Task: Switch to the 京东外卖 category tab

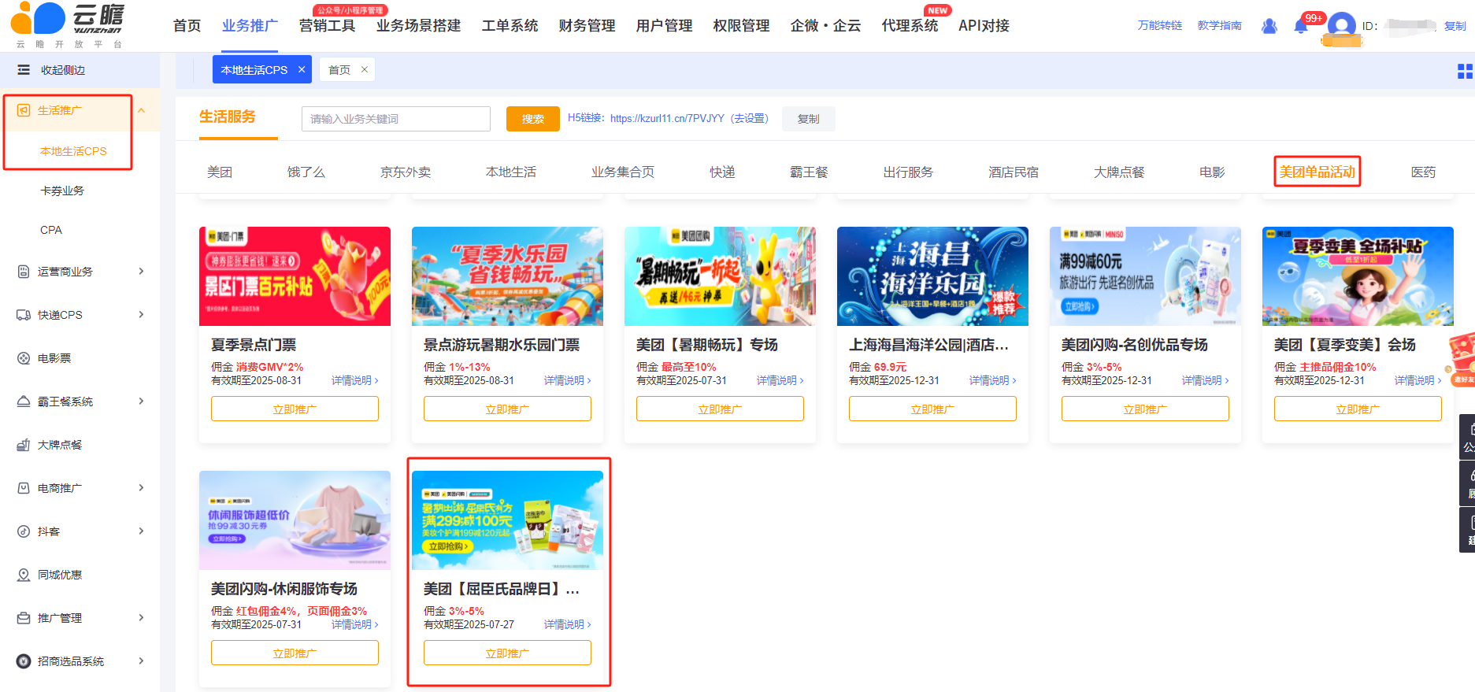Action: [x=406, y=172]
